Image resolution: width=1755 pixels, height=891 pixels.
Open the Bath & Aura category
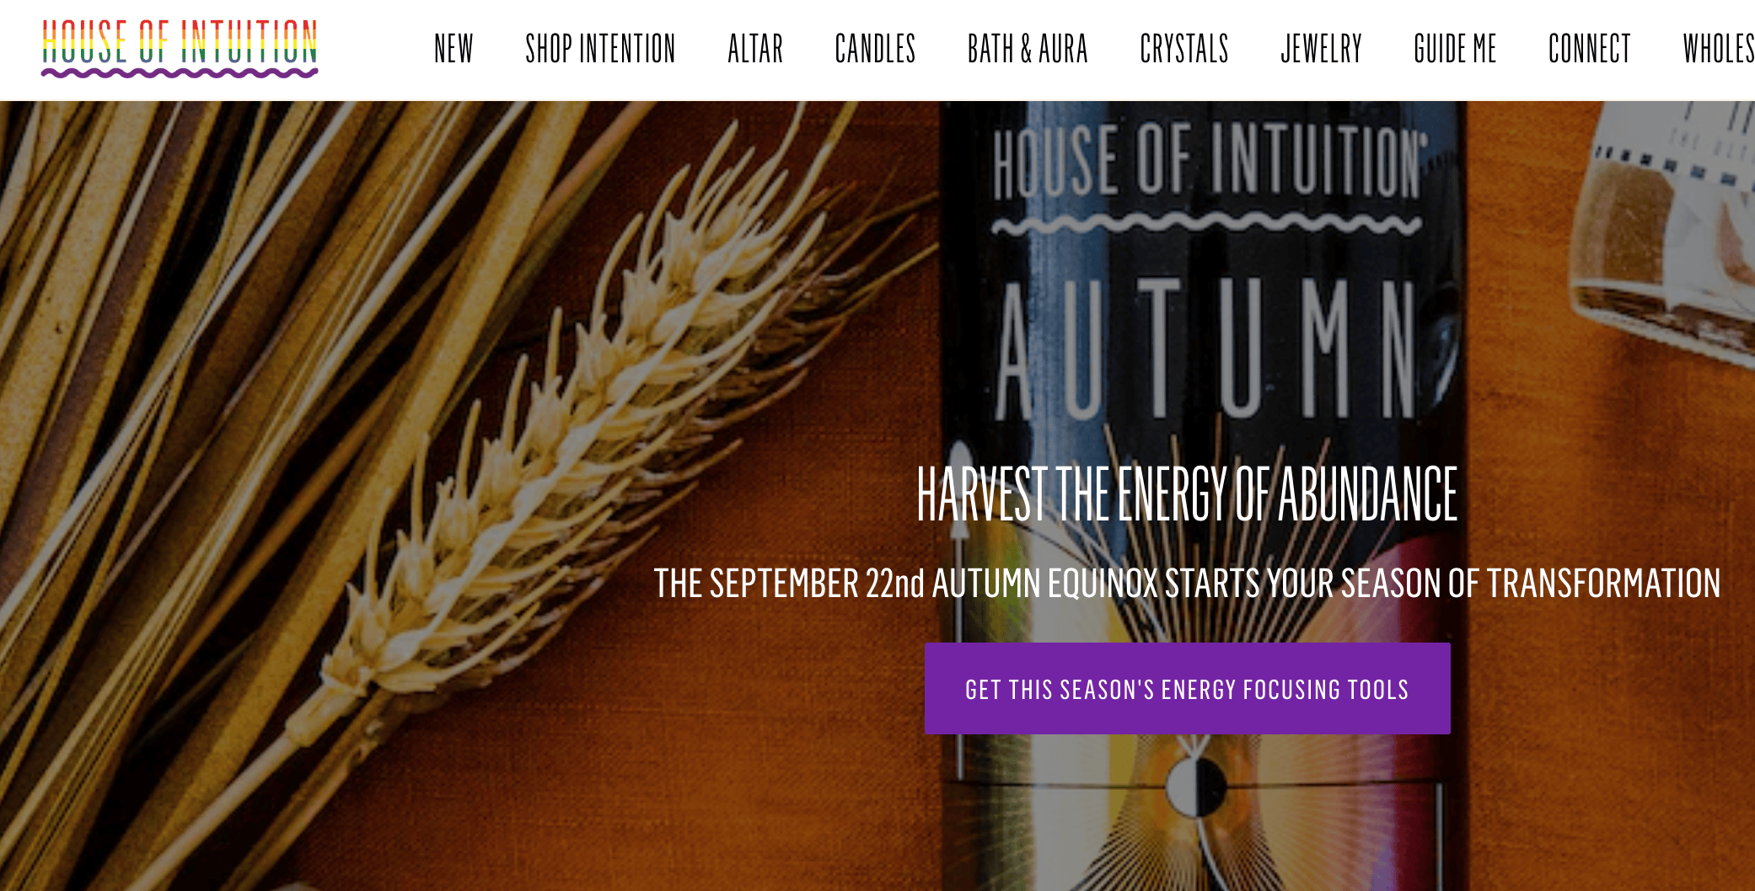click(1028, 49)
